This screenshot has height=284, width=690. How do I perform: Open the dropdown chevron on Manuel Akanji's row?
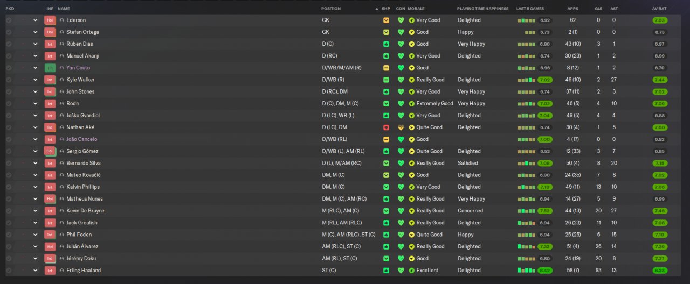point(36,56)
